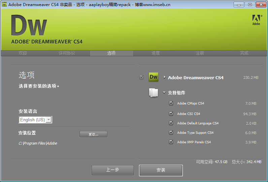Click the Adobe Type Support CS4 label
Image resolution: width=268 pixels, height=182 pixels.
coord(195,132)
